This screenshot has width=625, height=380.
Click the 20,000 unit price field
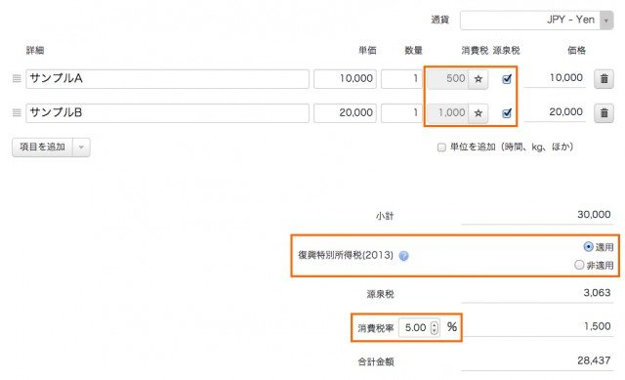(x=345, y=113)
